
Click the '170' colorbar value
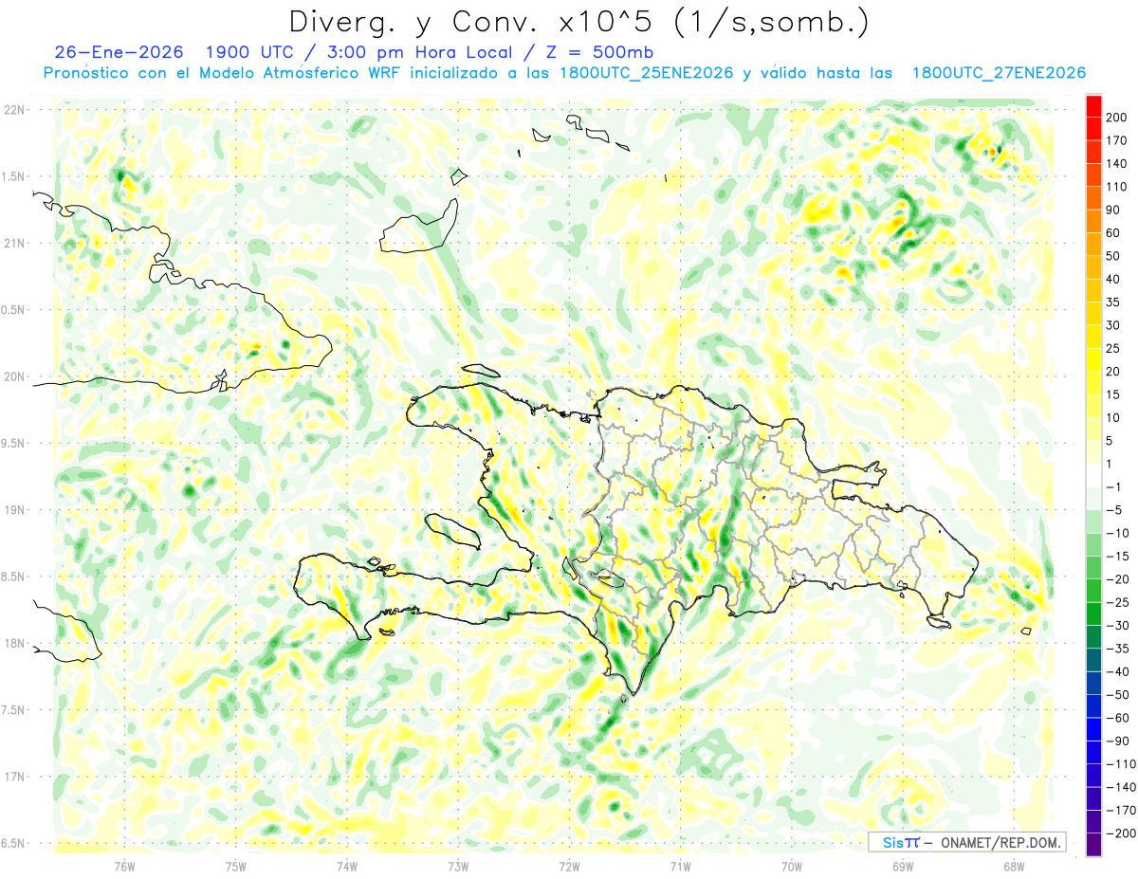click(x=1118, y=140)
